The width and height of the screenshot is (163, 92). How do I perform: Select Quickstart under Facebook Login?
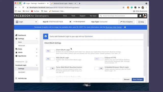[22, 72]
